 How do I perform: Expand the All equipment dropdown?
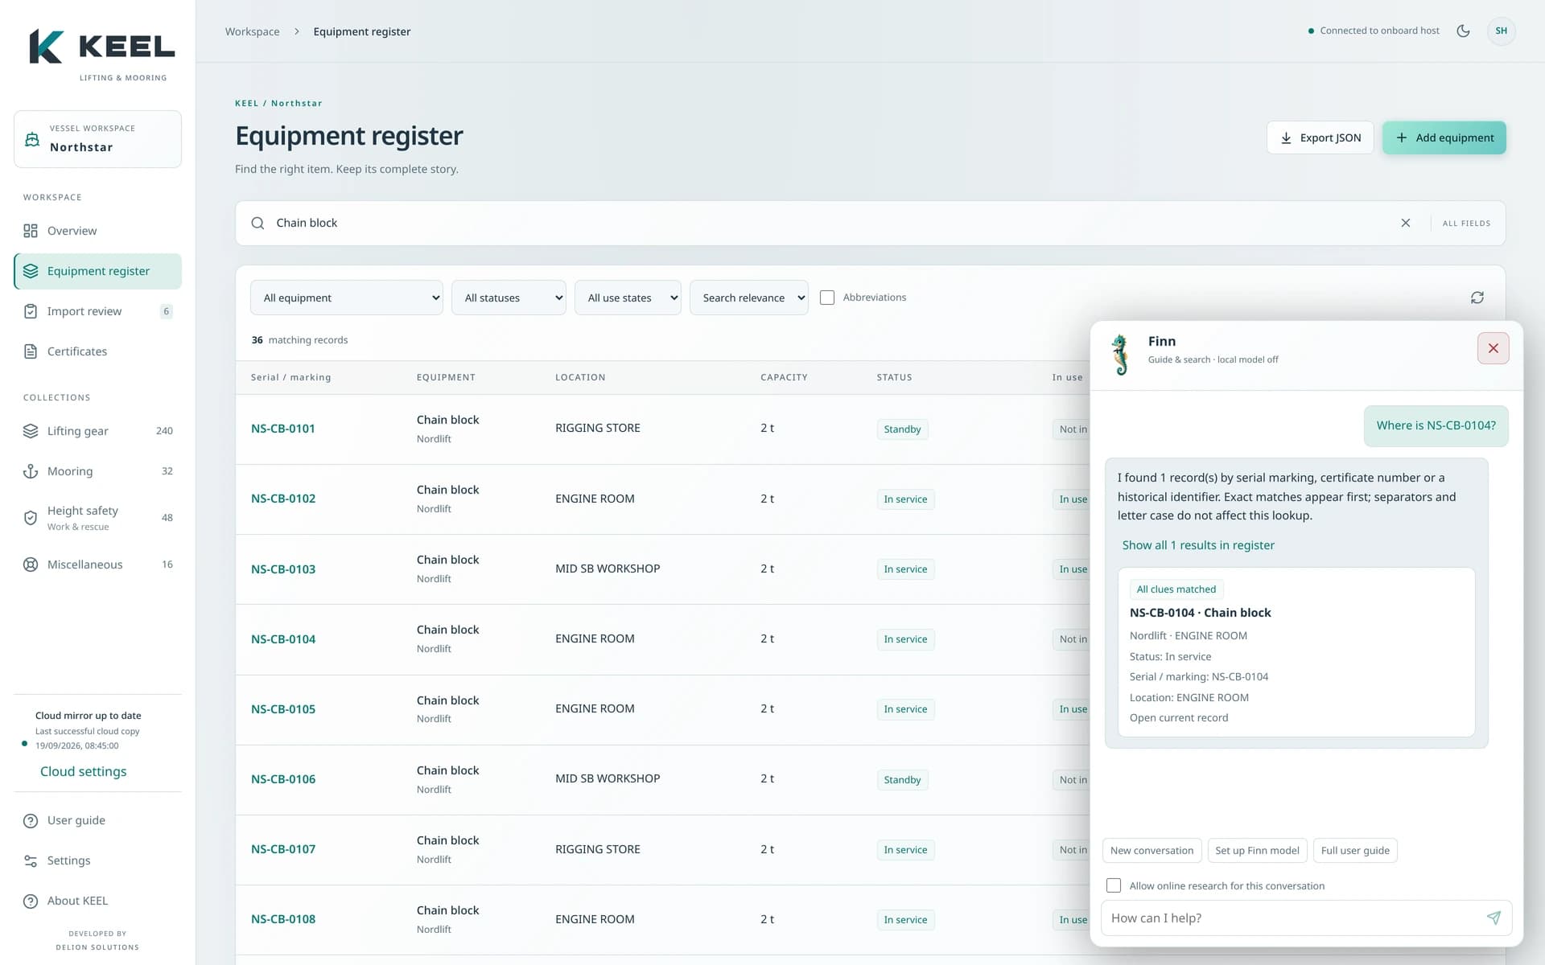pyautogui.click(x=346, y=298)
